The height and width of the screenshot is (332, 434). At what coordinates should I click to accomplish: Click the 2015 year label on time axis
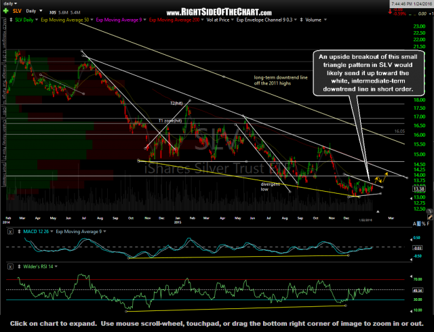tap(178, 222)
